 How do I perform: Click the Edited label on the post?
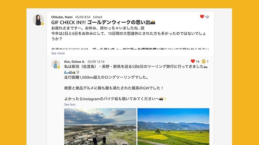pos(97,17)
